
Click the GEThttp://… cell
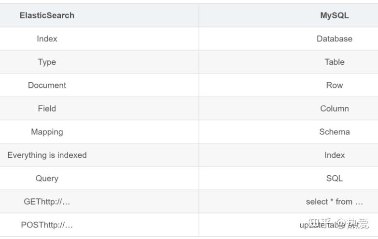[47, 201]
